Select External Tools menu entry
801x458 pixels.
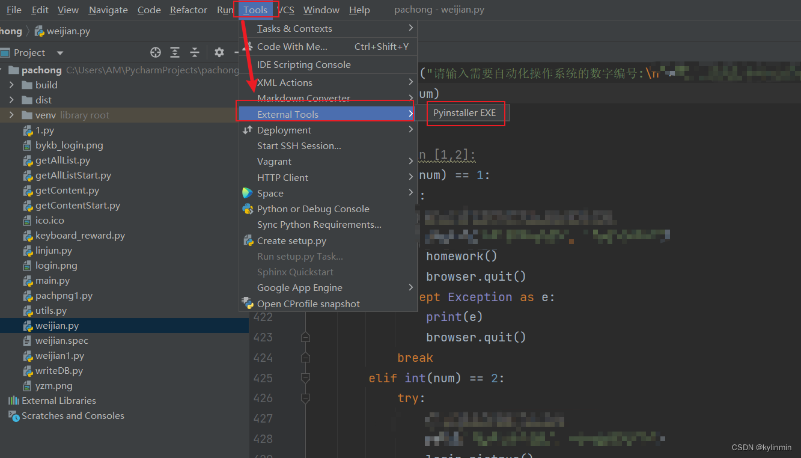point(328,114)
